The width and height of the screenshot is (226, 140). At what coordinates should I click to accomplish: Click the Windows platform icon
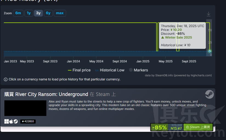pyautogui.click(x=7, y=121)
